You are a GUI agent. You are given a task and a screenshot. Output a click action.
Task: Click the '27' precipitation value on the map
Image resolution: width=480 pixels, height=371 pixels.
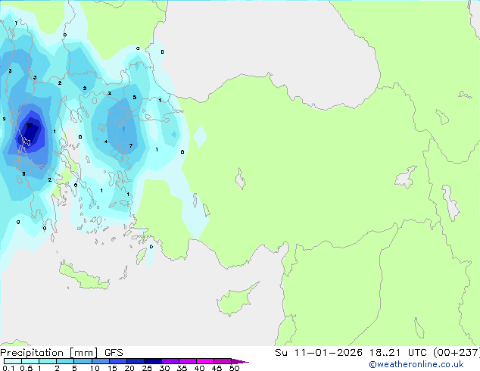[x=30, y=125]
